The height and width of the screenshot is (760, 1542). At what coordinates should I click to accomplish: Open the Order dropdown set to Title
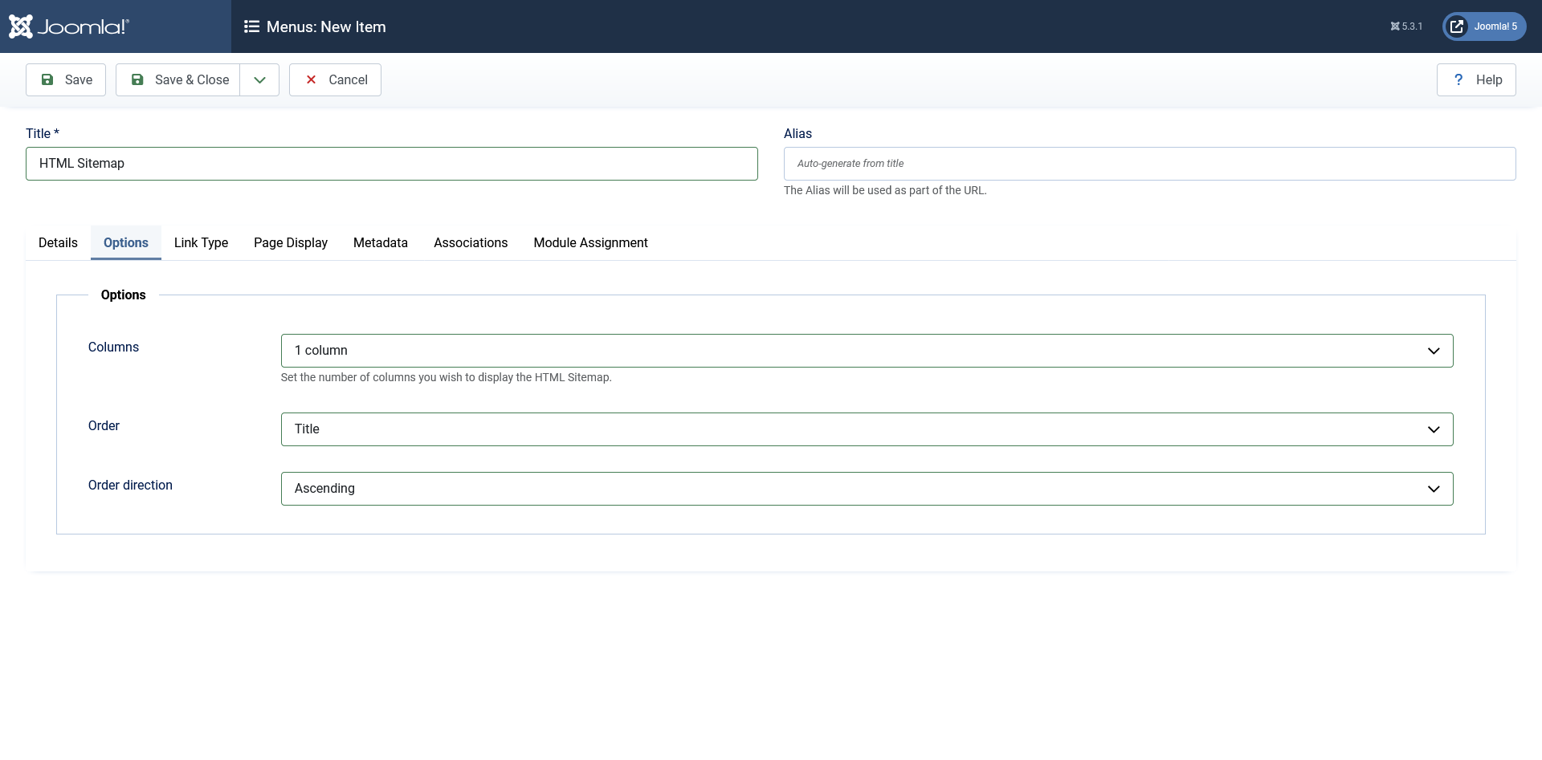pyautogui.click(x=867, y=429)
